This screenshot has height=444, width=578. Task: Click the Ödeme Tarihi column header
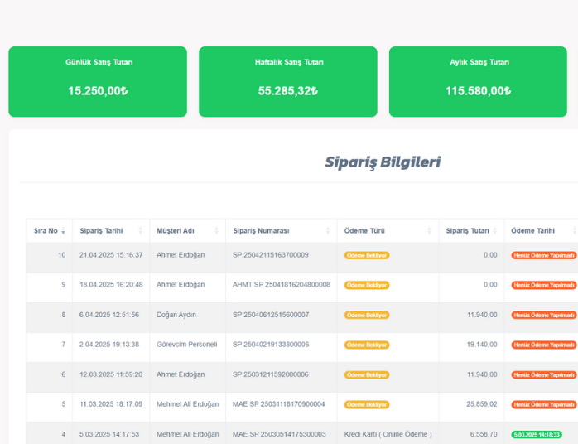coord(533,231)
